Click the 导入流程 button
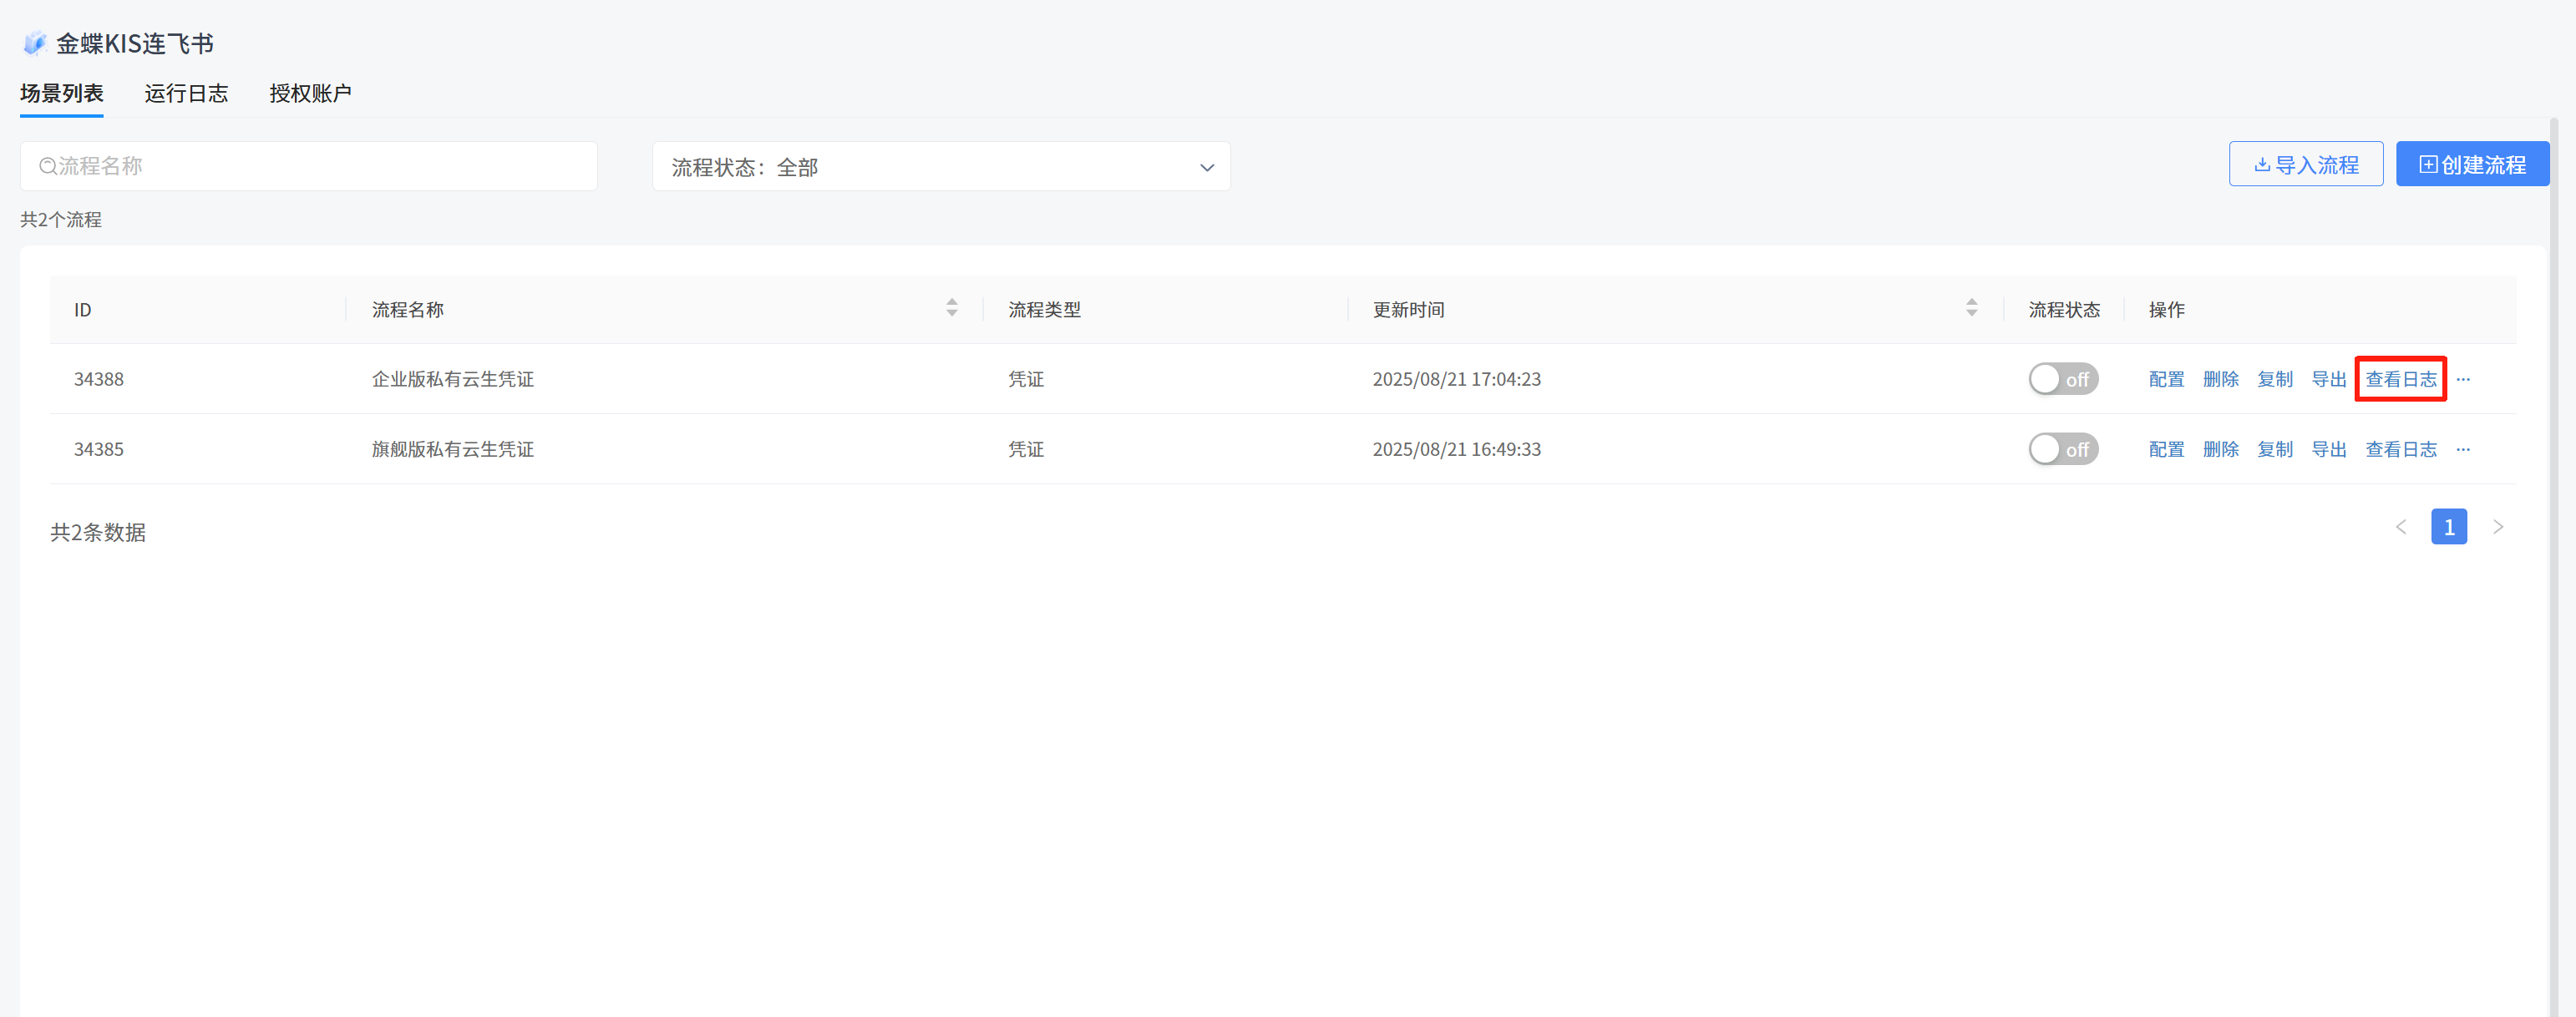 2305,164
